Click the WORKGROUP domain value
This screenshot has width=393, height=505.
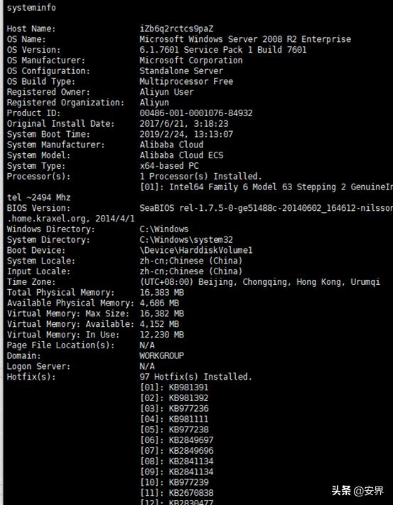[161, 356]
